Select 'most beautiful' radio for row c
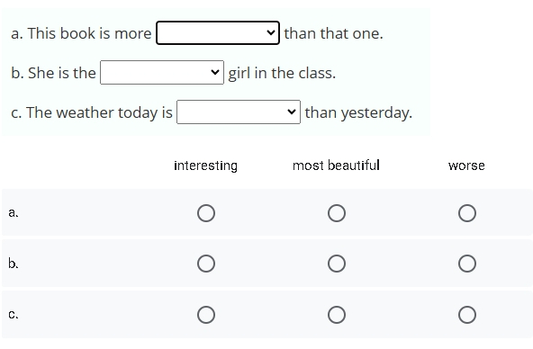 [337, 315]
